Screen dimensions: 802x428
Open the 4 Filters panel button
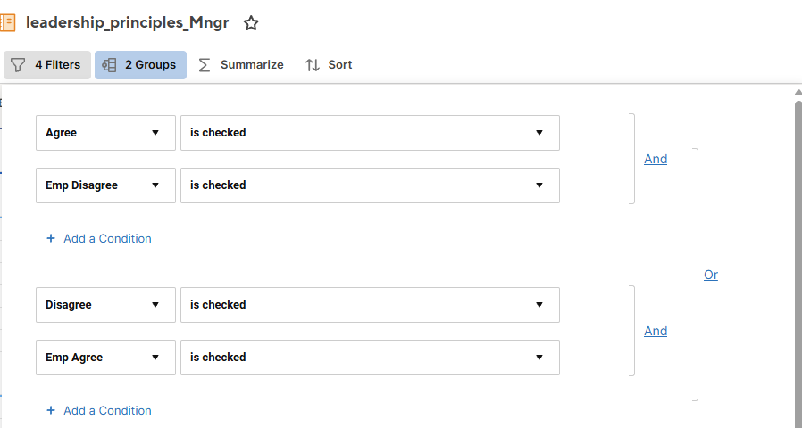pyautogui.click(x=47, y=65)
